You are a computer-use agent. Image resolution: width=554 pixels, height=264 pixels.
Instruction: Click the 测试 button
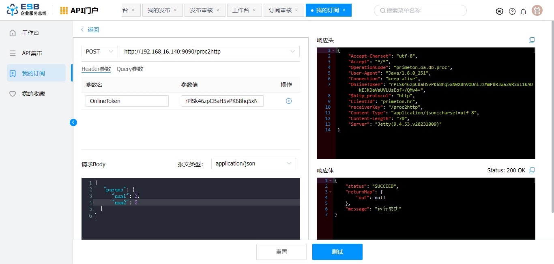337,252
